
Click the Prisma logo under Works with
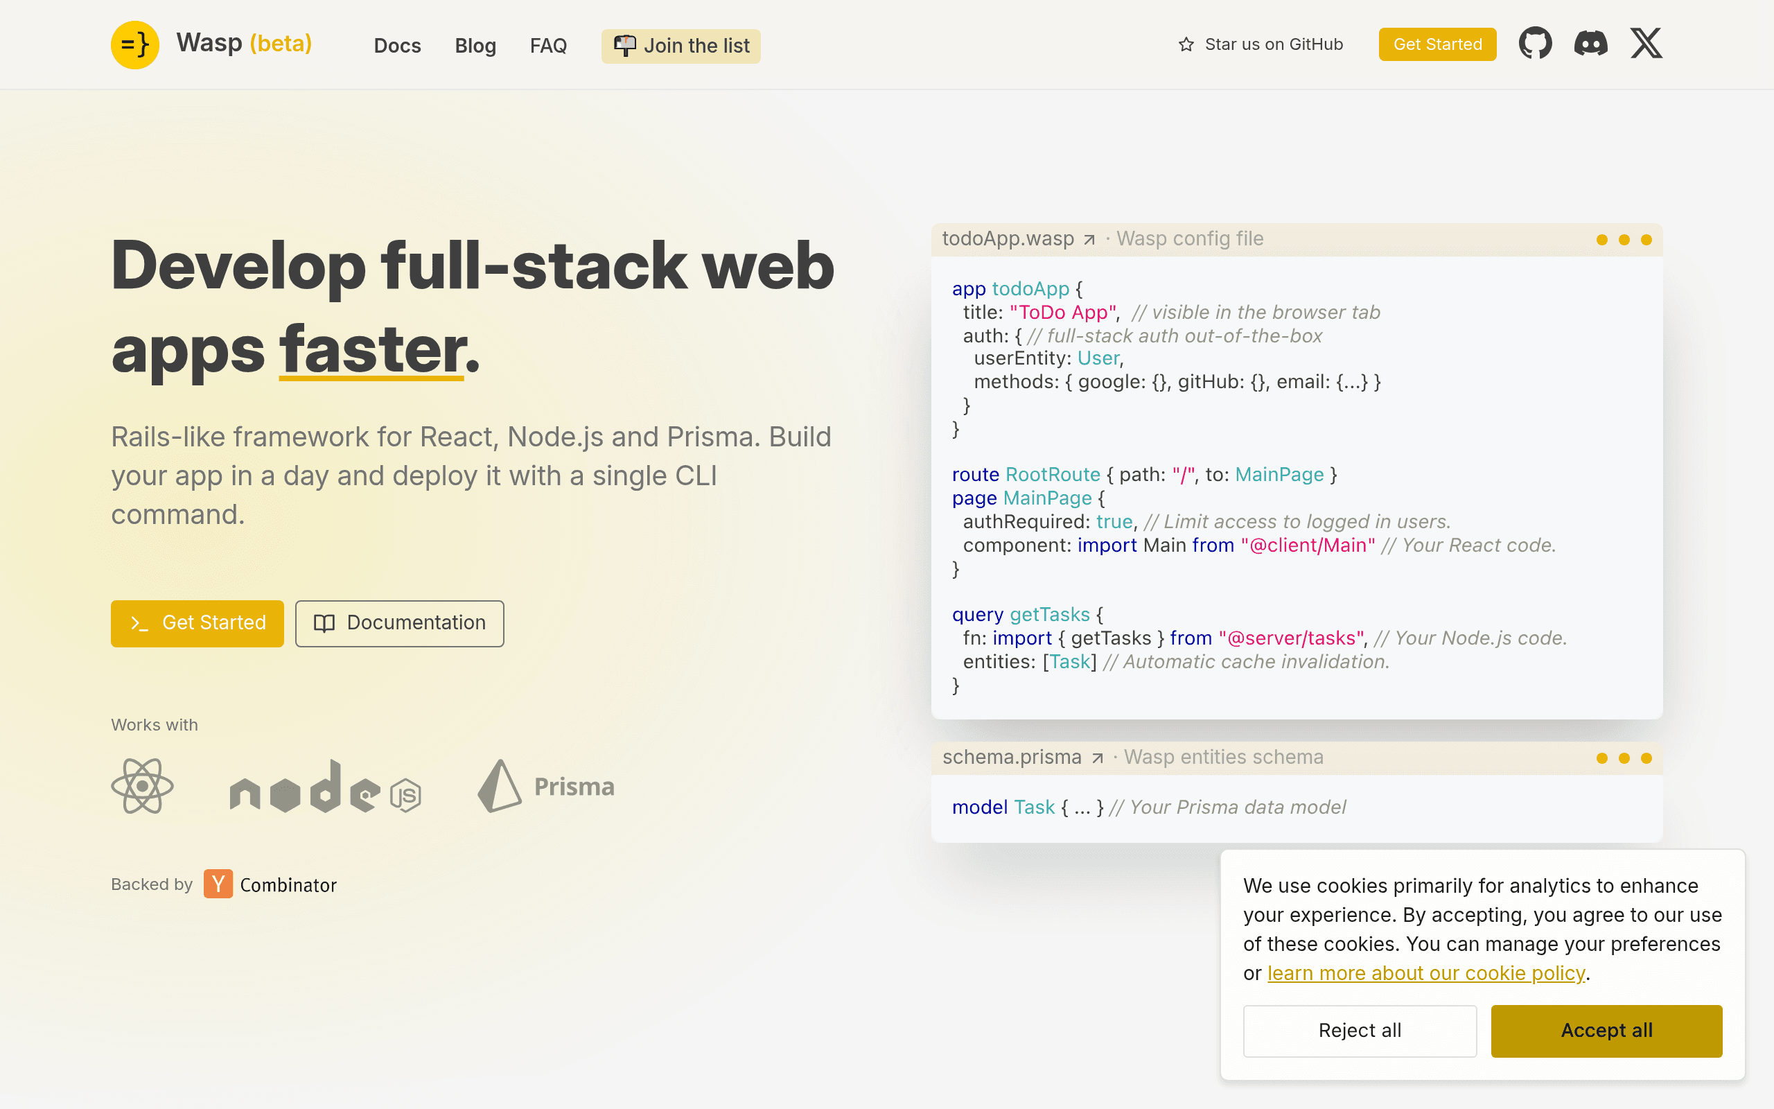tap(546, 786)
